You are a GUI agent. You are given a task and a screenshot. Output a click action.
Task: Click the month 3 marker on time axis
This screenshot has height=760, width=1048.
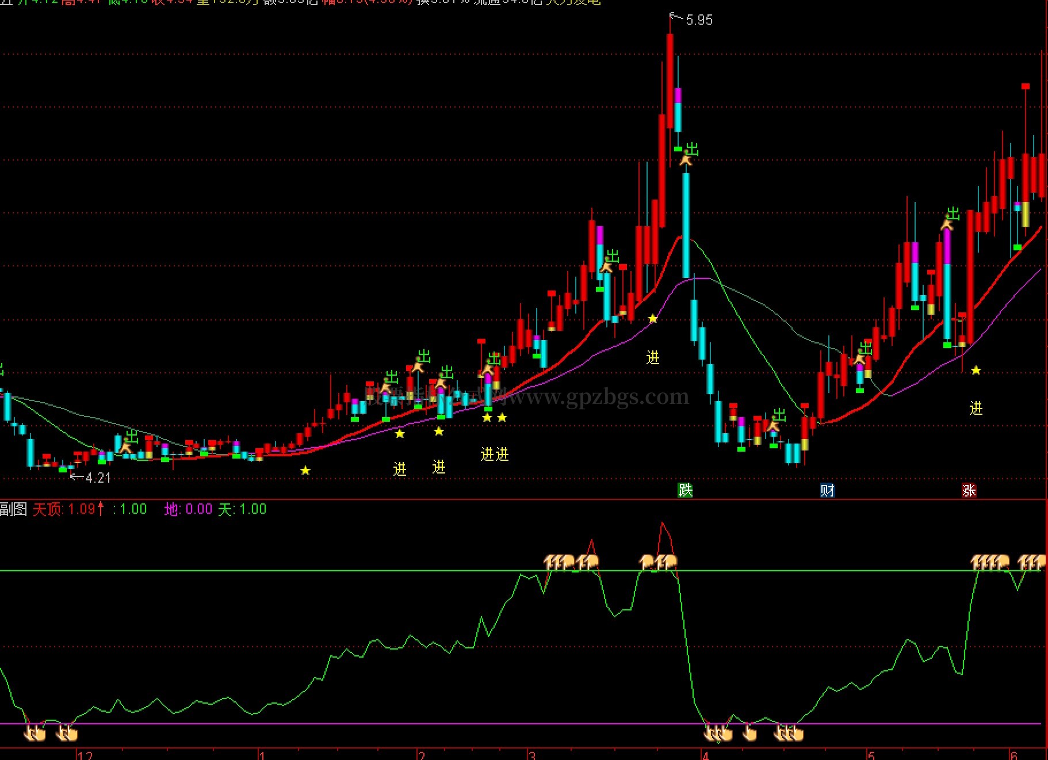tap(533, 755)
